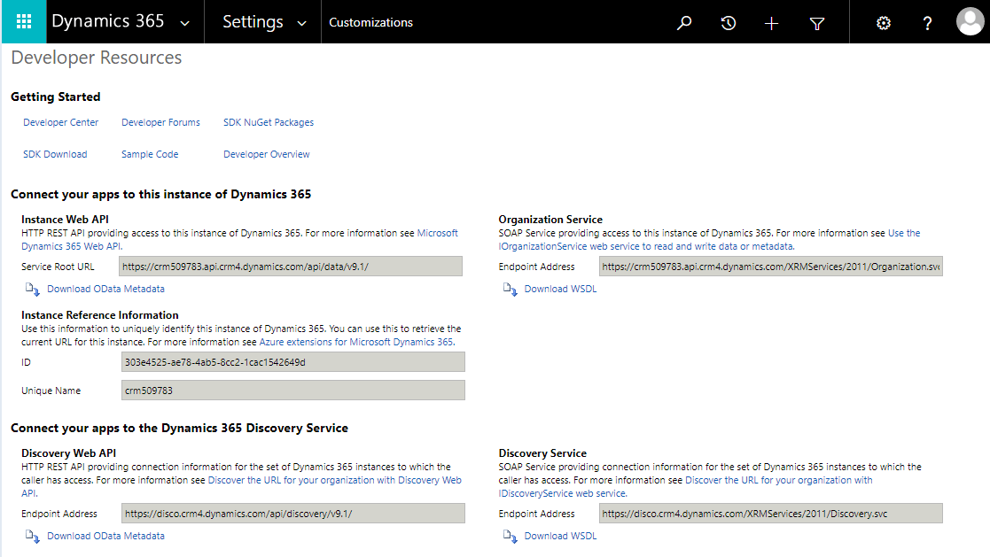
Task: Click the plus quick create icon
Action: [771, 23]
